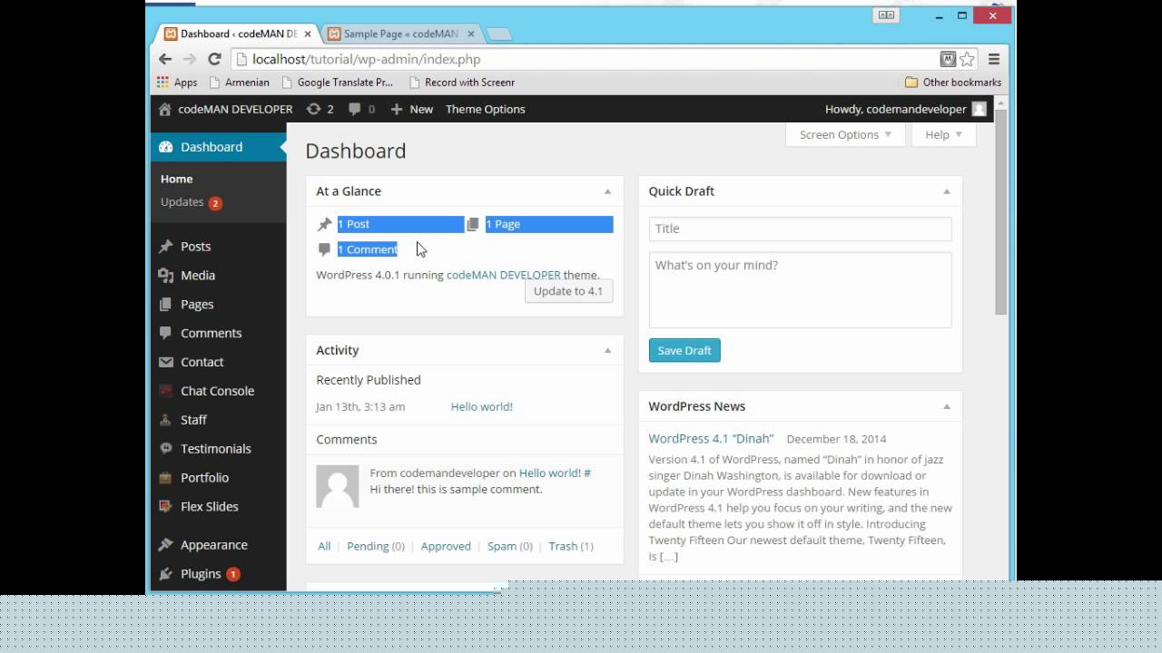Viewport: 1162px width, 653px height.
Task: Open the Chrome hamburger menu
Action: (x=994, y=59)
